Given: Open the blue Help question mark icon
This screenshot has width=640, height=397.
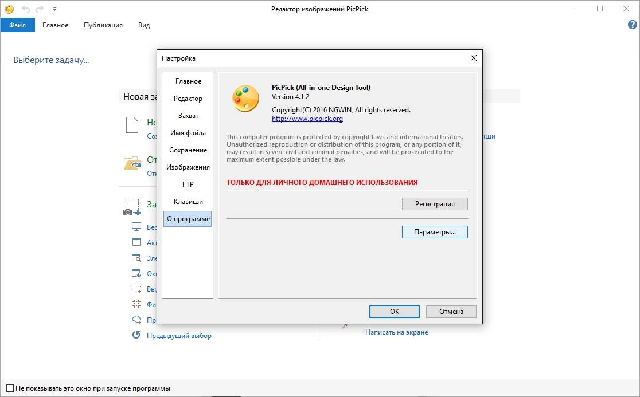Looking at the screenshot, I should (x=632, y=25).
